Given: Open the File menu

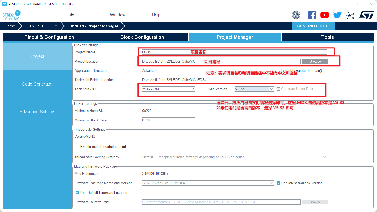Looking at the screenshot, I should tap(71, 15).
